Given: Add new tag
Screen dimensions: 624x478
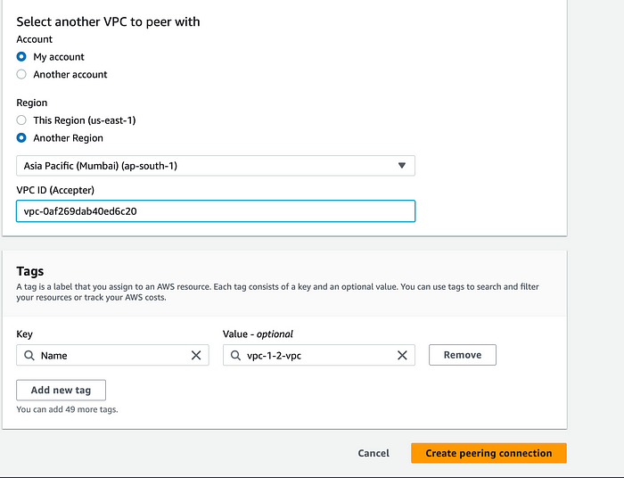Looking at the screenshot, I should pyautogui.click(x=61, y=390).
